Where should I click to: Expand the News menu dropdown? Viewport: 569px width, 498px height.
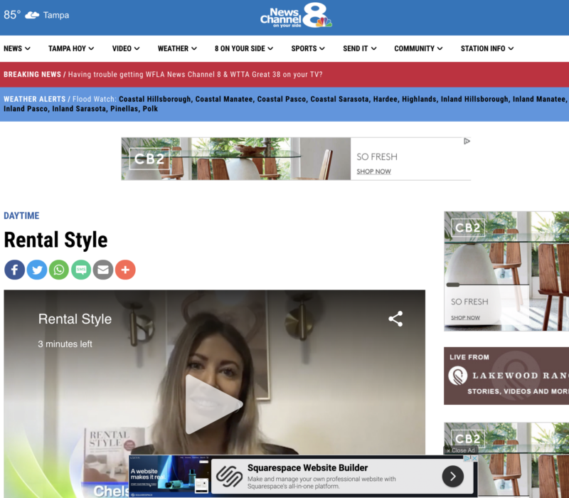click(17, 48)
